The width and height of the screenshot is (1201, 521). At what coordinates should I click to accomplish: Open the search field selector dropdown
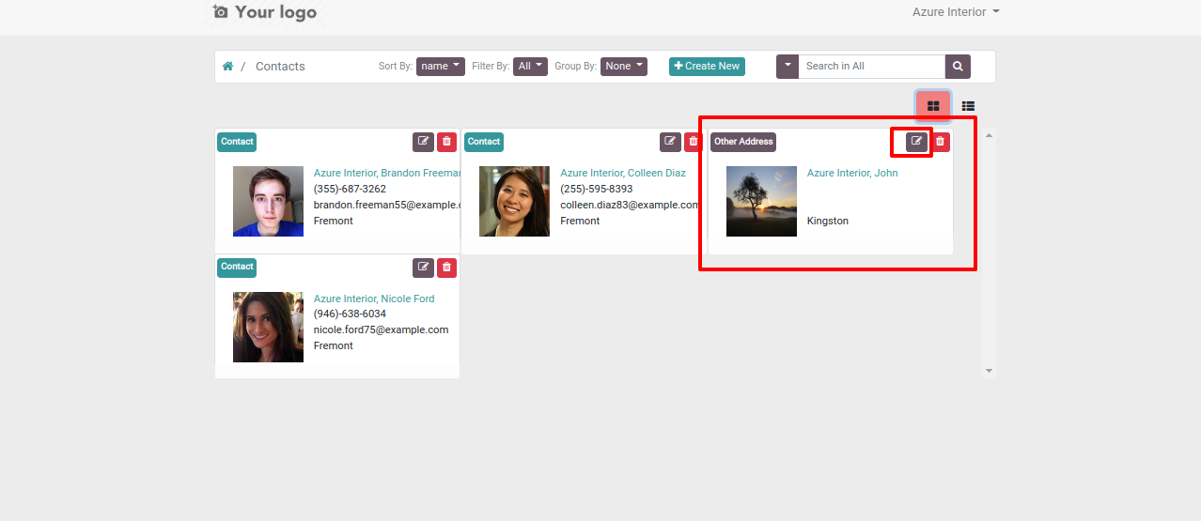coord(788,67)
